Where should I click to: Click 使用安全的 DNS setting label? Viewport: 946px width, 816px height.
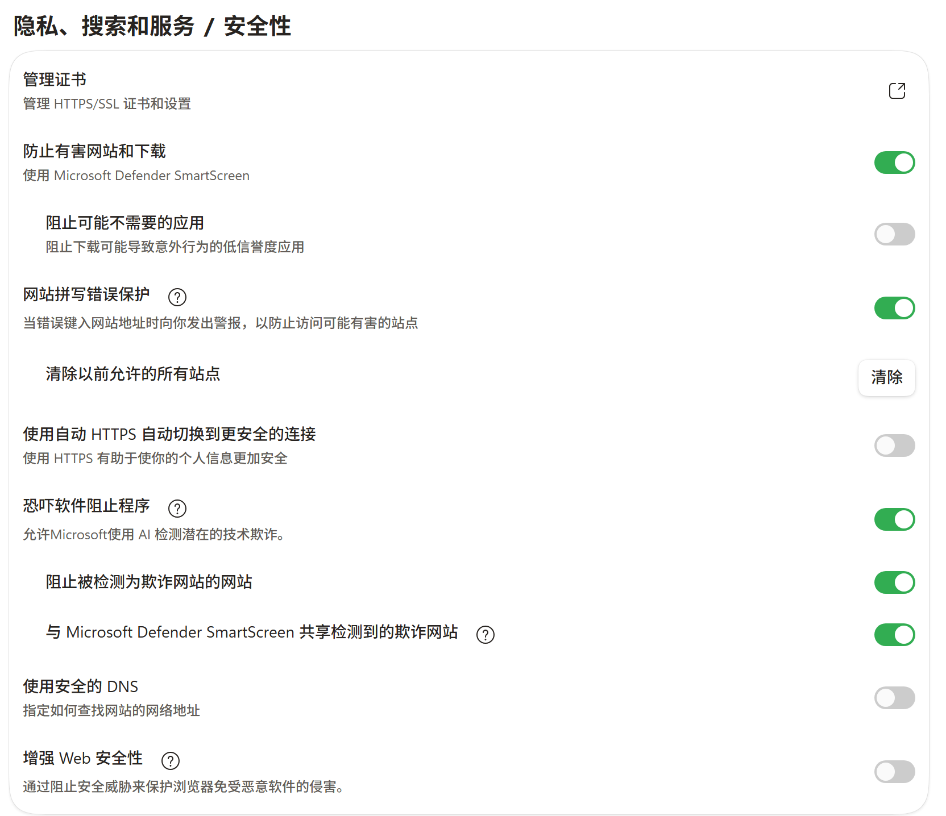click(x=80, y=686)
